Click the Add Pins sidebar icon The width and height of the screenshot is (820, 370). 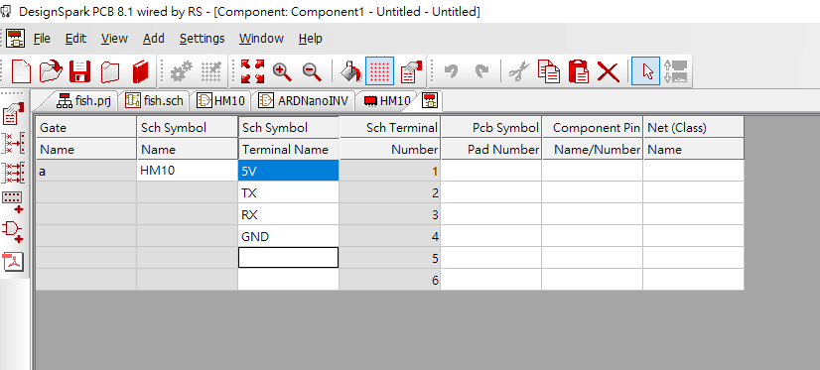pyautogui.click(x=14, y=201)
